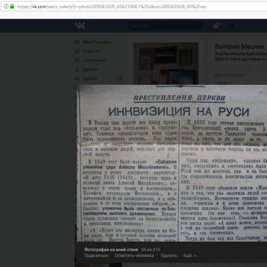Open the Friends sidebar icon

[77, 69]
